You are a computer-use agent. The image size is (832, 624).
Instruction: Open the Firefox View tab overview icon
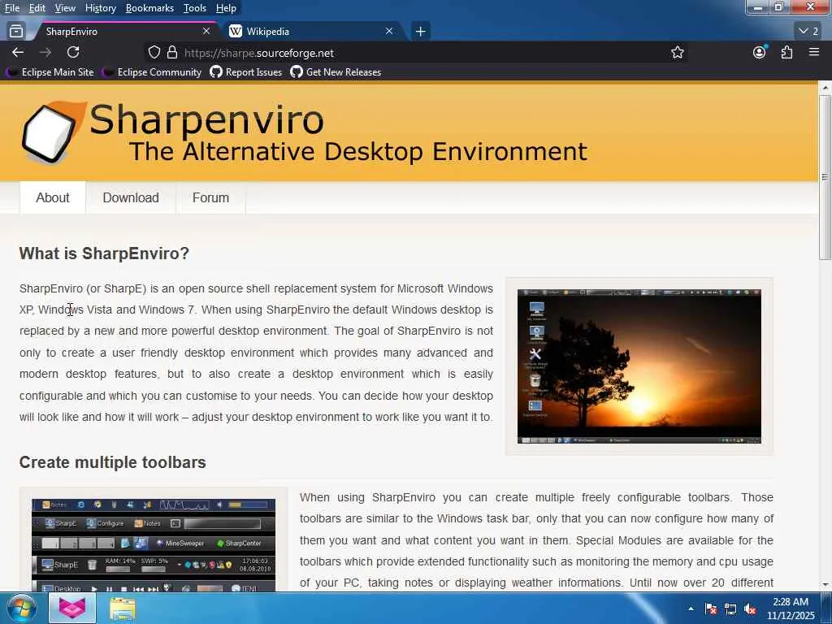(16, 32)
